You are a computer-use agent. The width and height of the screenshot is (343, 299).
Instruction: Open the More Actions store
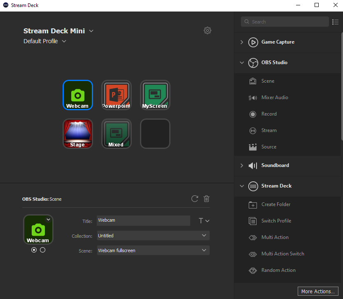tap(318, 292)
